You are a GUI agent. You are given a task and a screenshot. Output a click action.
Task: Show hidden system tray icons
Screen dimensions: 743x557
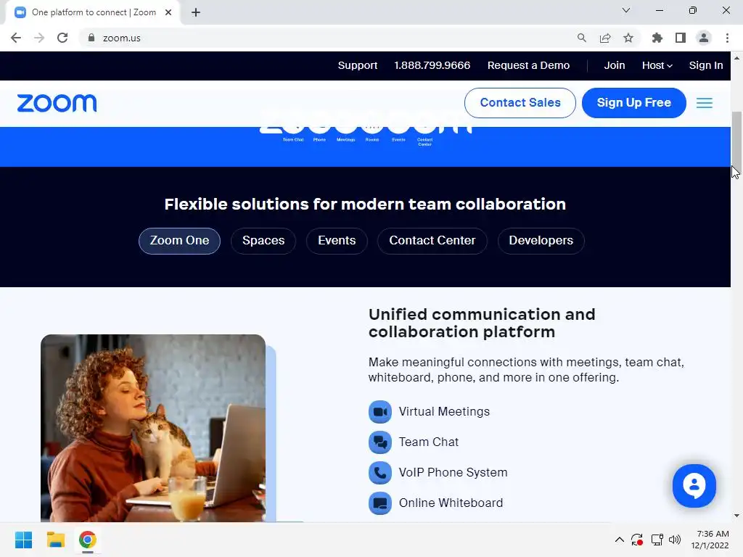[620, 540]
